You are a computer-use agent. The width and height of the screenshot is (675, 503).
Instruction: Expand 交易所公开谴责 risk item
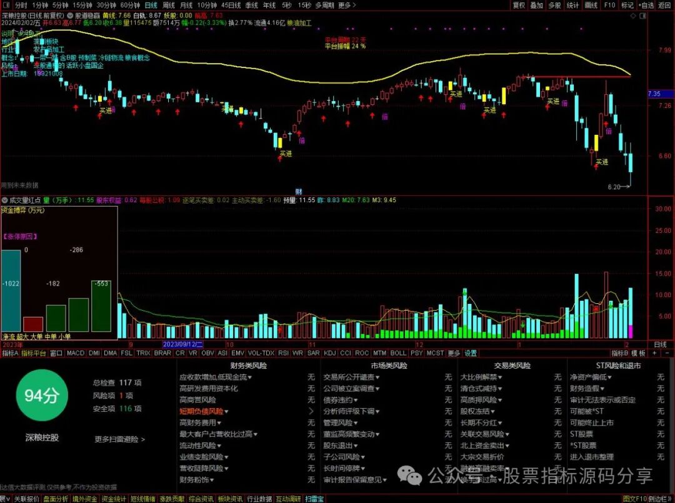[352, 377]
